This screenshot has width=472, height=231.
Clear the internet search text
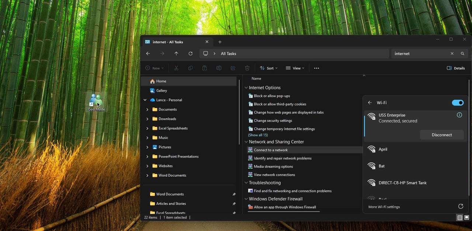coord(452,54)
